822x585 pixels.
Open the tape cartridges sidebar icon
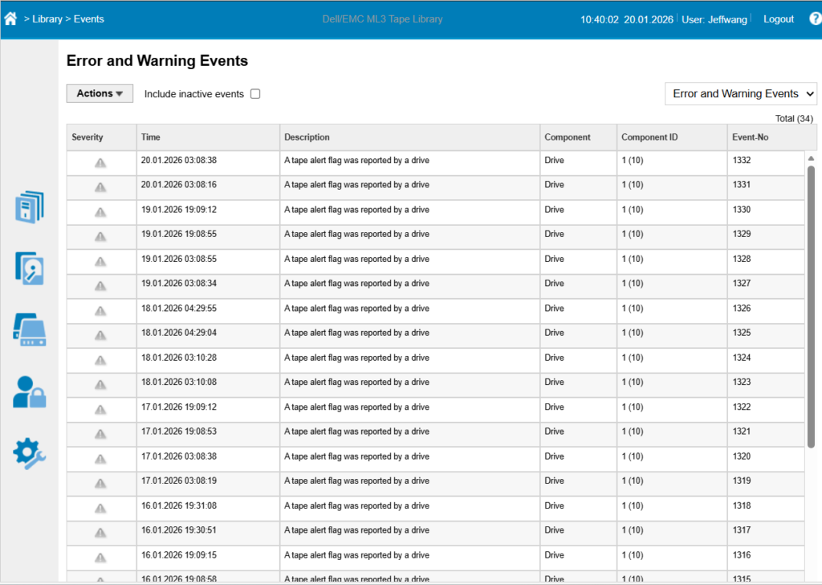30,207
